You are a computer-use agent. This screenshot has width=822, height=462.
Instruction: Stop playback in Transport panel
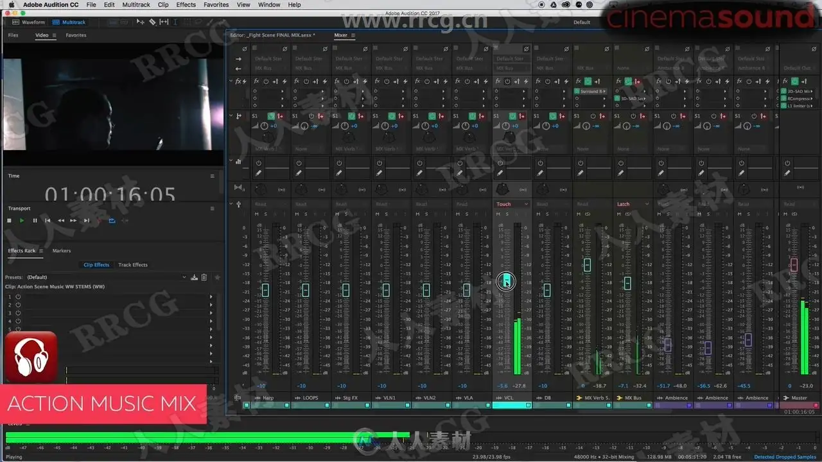pos(9,221)
